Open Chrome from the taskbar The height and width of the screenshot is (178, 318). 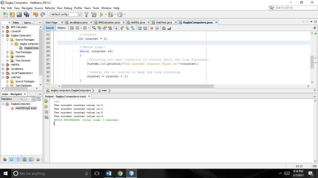[x=120, y=173]
